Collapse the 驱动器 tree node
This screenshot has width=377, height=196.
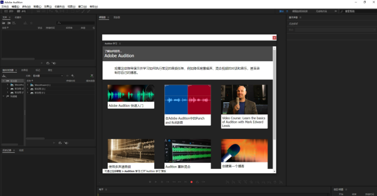click(x=3, y=81)
